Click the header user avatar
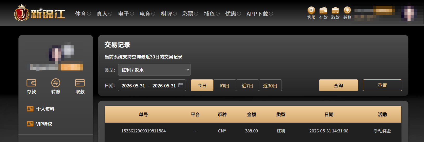424x142 pixels. point(409,13)
